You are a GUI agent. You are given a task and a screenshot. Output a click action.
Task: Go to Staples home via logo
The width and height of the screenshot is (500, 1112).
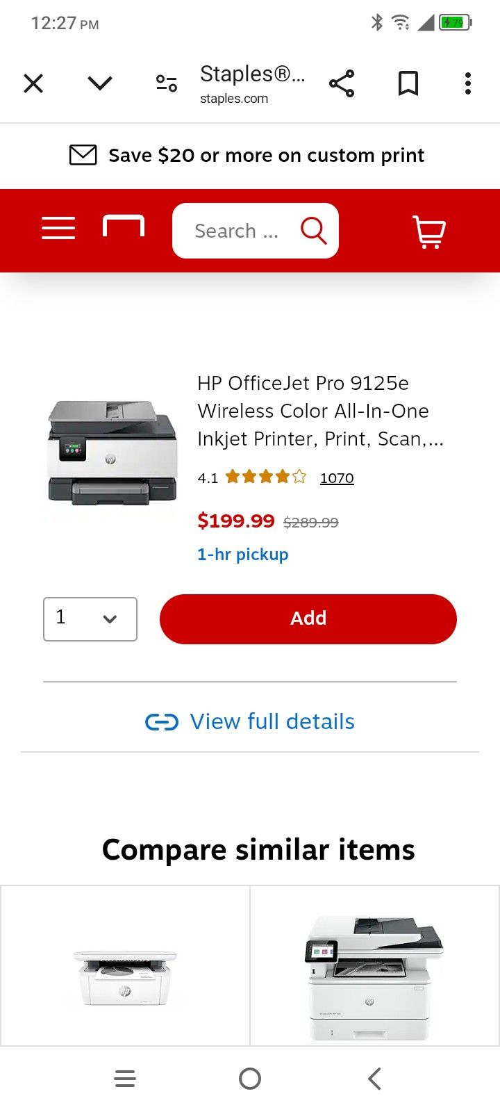[x=124, y=227]
